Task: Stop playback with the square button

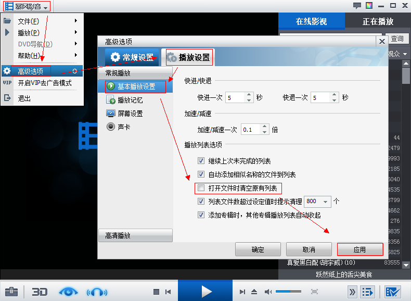Action: 156,292
